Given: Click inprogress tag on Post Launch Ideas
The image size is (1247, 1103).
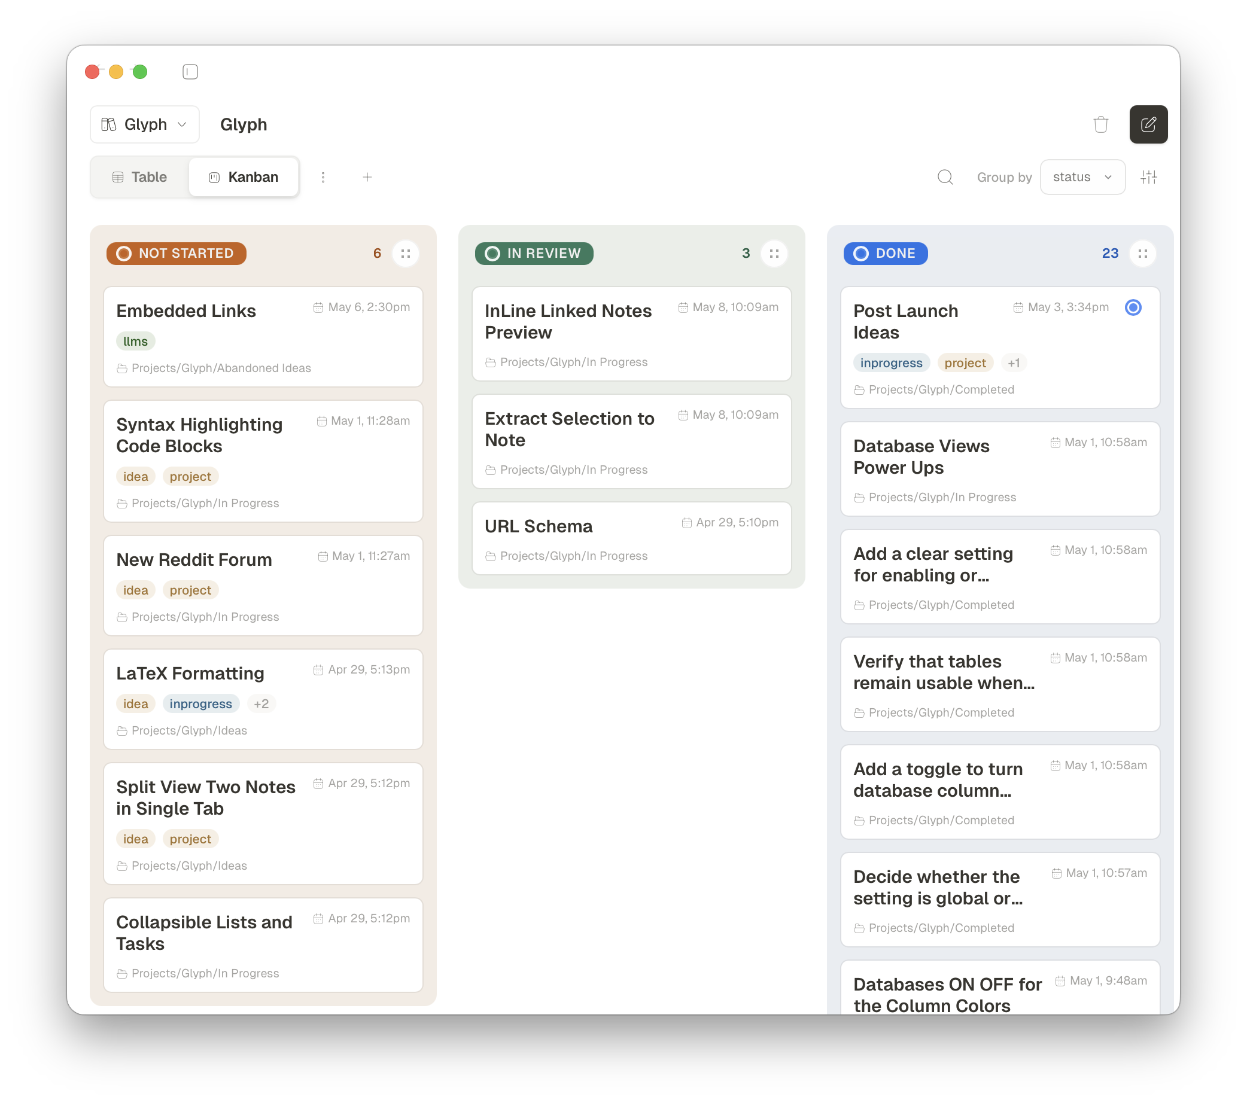Looking at the screenshot, I should [892, 364].
